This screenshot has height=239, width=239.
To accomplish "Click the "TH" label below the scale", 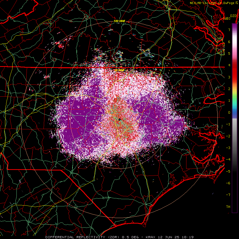I will (x=228, y=207).
